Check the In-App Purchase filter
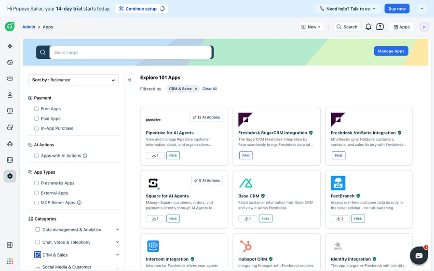The width and height of the screenshot is (434, 271). point(36,129)
